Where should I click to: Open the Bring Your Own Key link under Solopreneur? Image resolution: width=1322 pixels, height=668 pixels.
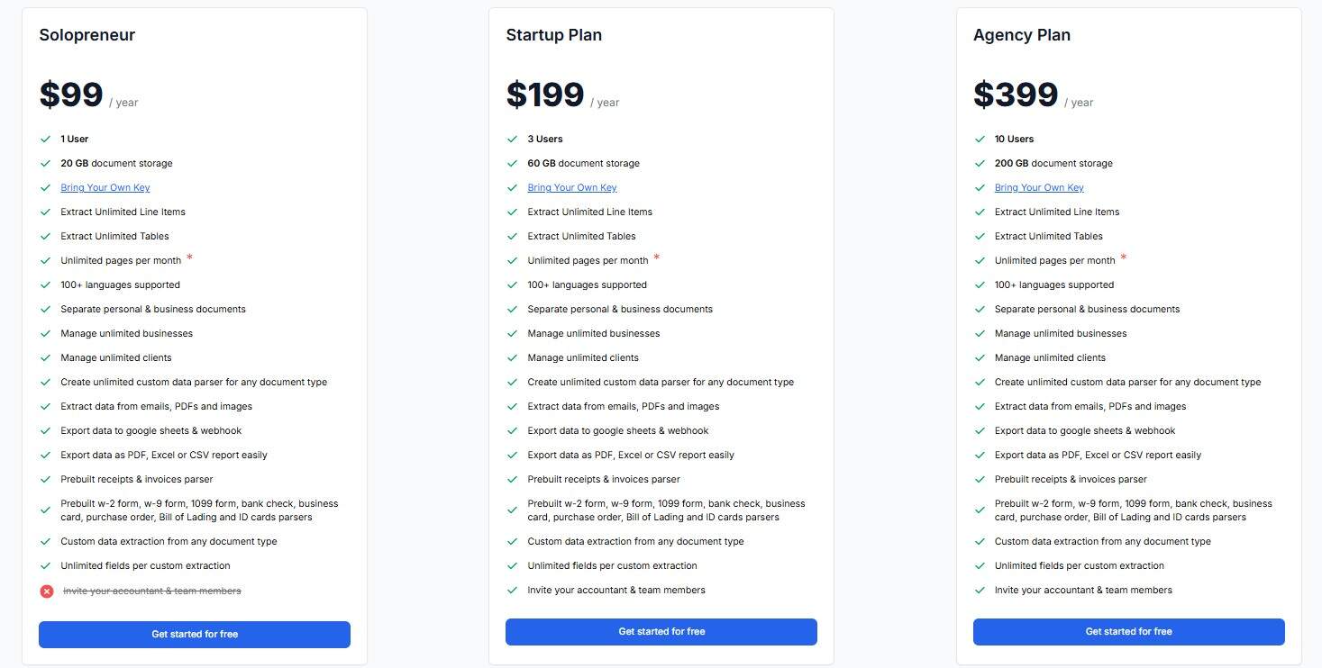[105, 187]
